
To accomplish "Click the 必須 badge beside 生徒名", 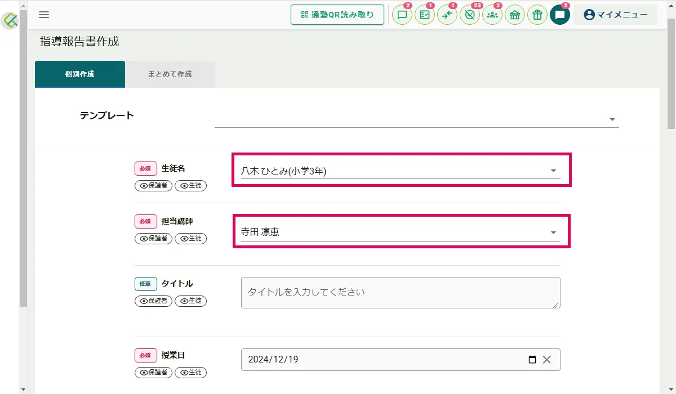I will (x=146, y=168).
